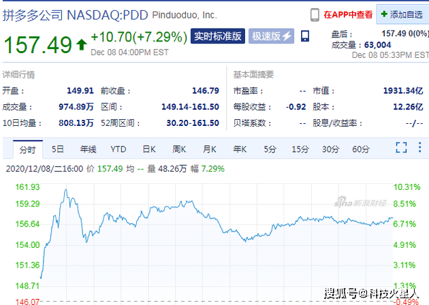Image resolution: width=429 pixels, height=305 pixels.
Task: Click the lightning bolt icon in 极速版
Action: coord(287,36)
